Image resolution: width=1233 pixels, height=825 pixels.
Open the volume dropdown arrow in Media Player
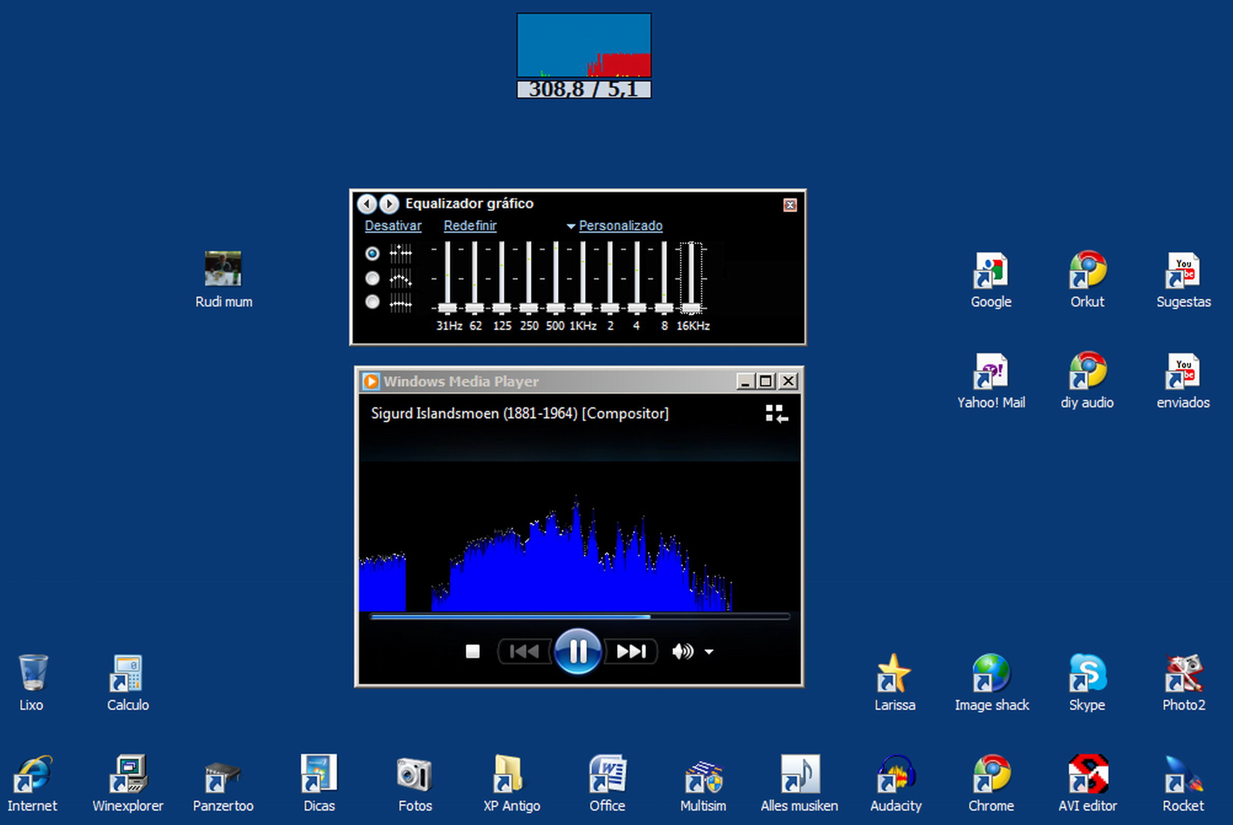click(709, 652)
